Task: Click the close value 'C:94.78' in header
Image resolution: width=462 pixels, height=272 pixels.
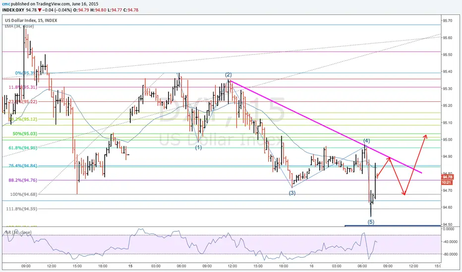Action: tap(130, 10)
